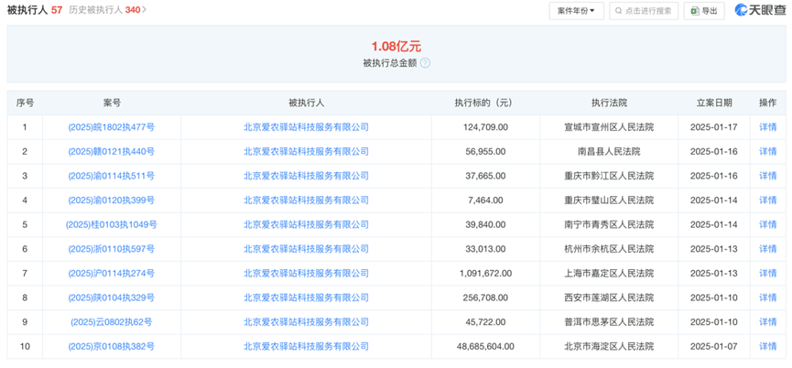Viewport: 792px width, 368px height.
Task: Click filing date 2025-01-07
Action: tap(713, 346)
